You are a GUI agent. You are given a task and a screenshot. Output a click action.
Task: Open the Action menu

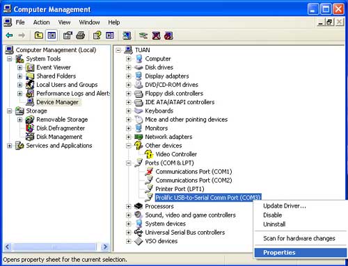coord(41,22)
